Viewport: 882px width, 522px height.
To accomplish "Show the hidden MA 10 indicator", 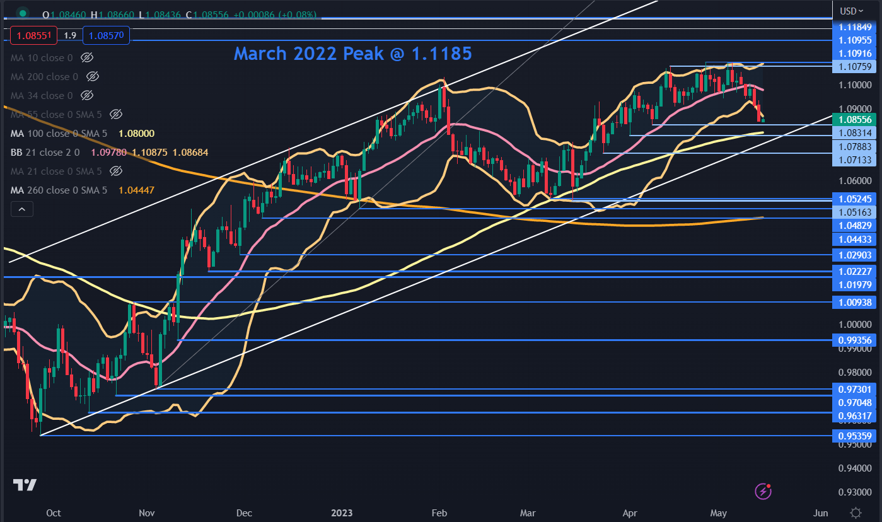I will coord(88,57).
